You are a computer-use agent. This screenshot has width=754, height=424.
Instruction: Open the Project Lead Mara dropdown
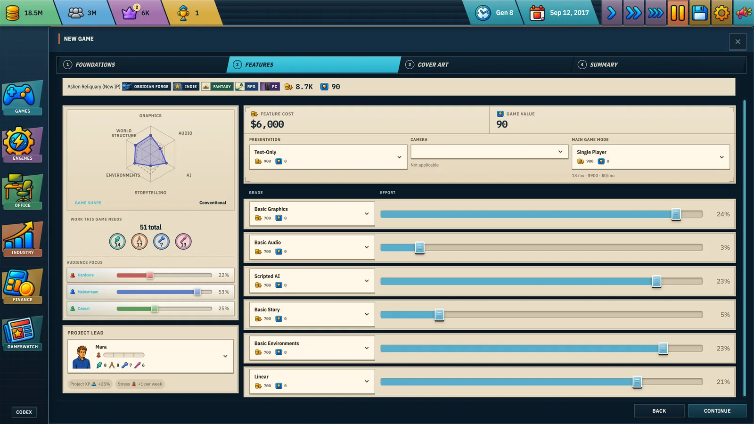point(150,356)
